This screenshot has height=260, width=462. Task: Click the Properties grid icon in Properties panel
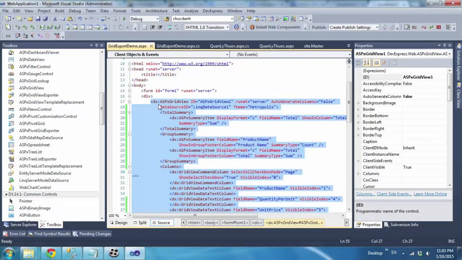[376, 62]
